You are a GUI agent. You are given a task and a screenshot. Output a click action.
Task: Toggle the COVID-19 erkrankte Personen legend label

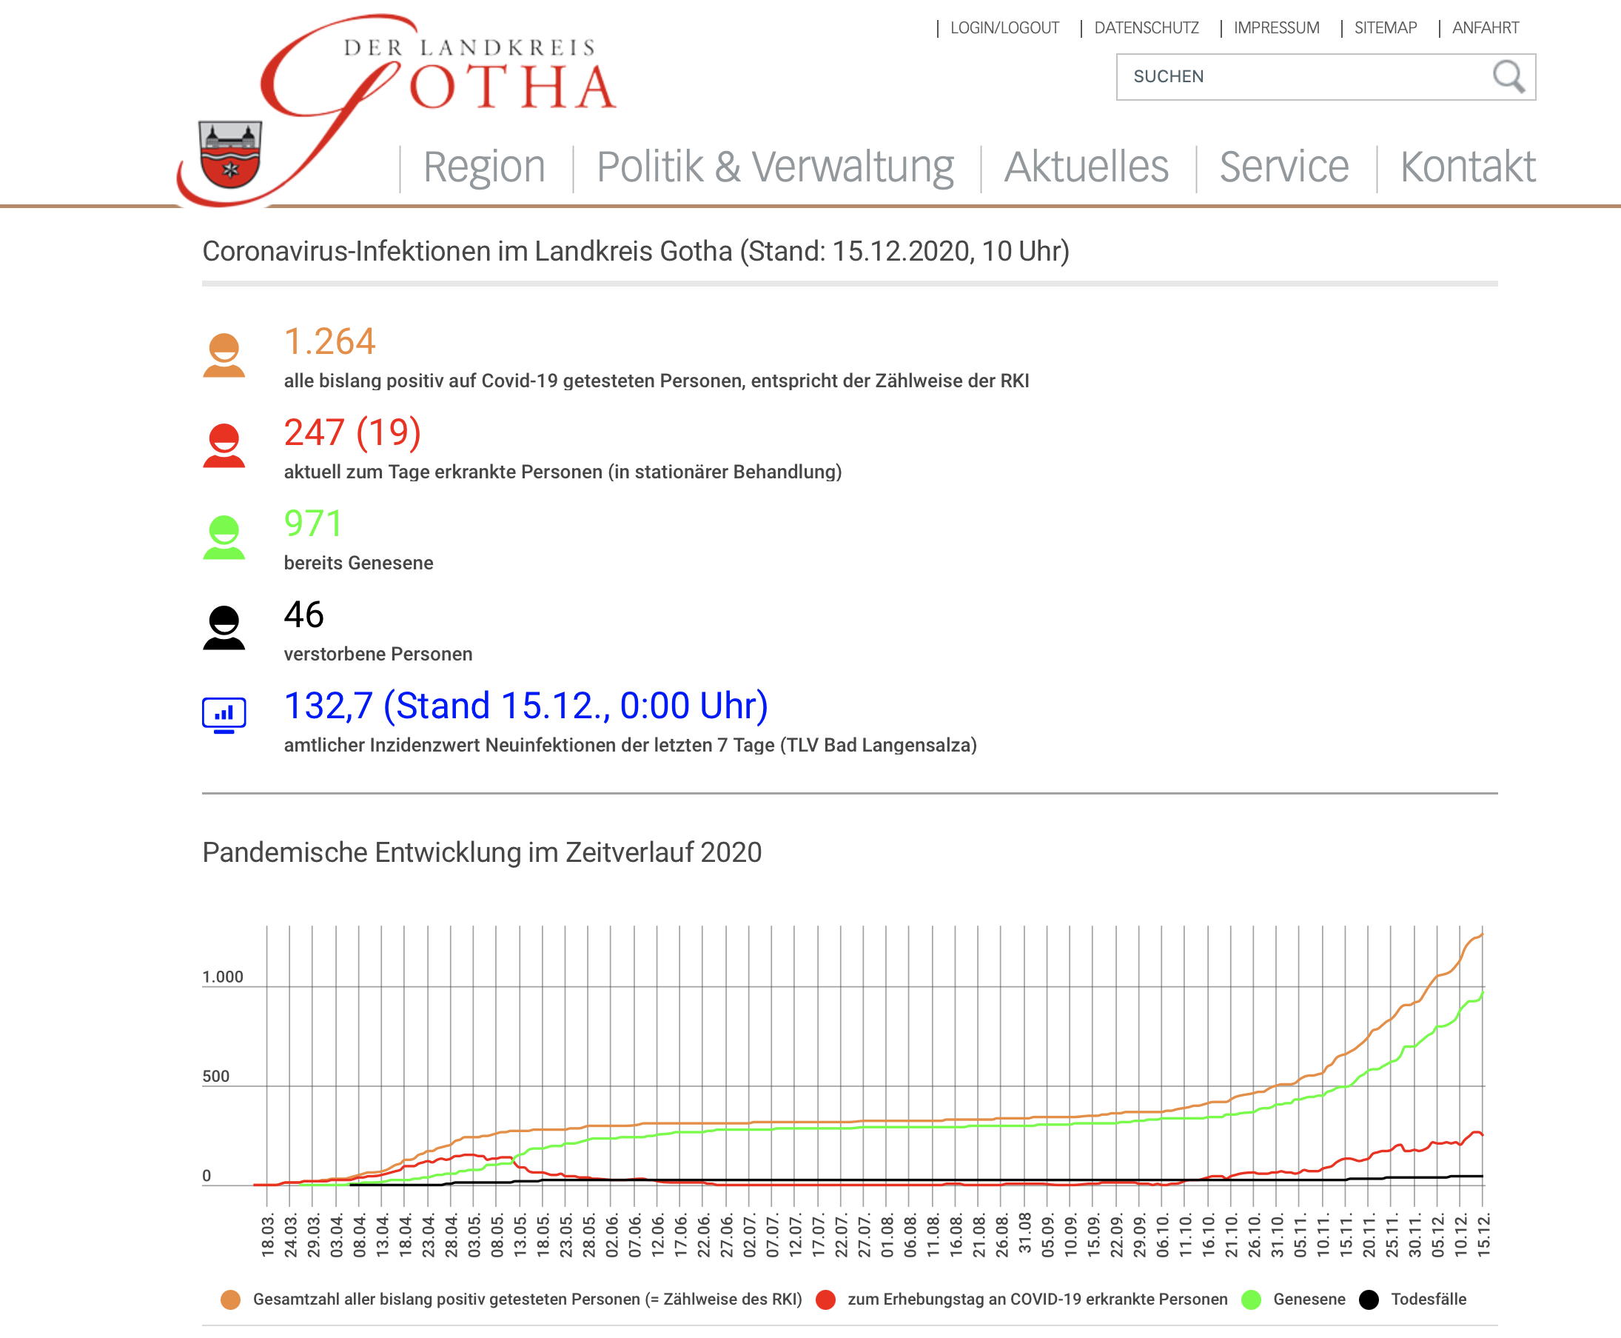1037,1299
